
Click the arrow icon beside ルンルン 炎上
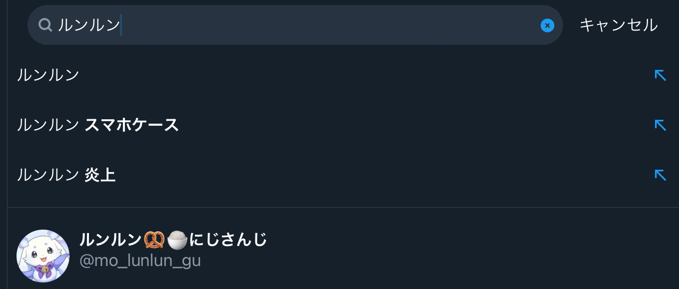(660, 175)
